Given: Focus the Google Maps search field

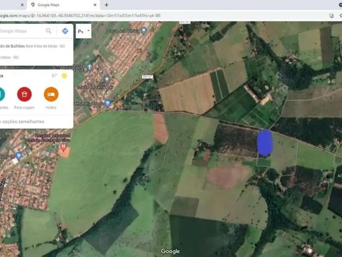Looking at the screenshot, I should (22, 31).
